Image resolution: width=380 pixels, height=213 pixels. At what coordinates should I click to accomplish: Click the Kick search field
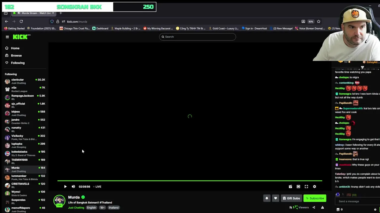pyautogui.click(x=197, y=37)
